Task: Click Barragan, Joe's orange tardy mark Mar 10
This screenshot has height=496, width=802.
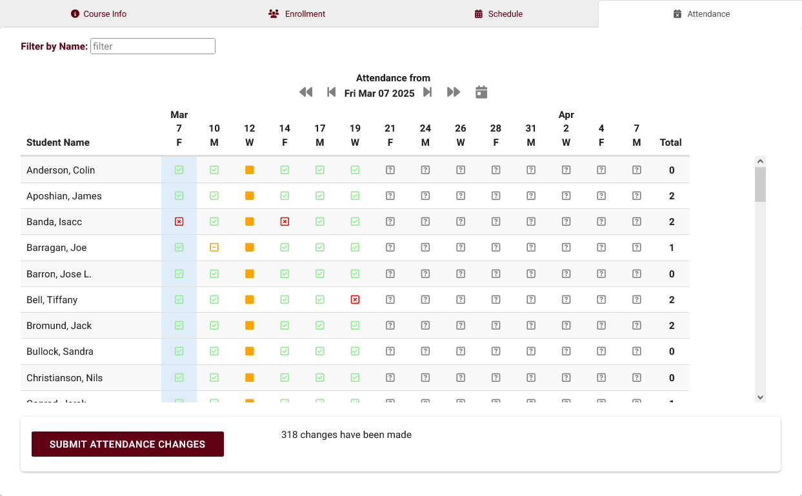Action: [214, 248]
